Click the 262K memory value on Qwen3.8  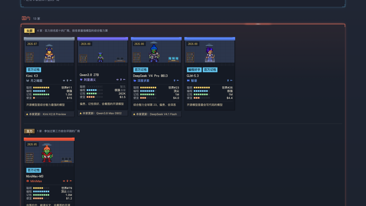coord(122,94)
